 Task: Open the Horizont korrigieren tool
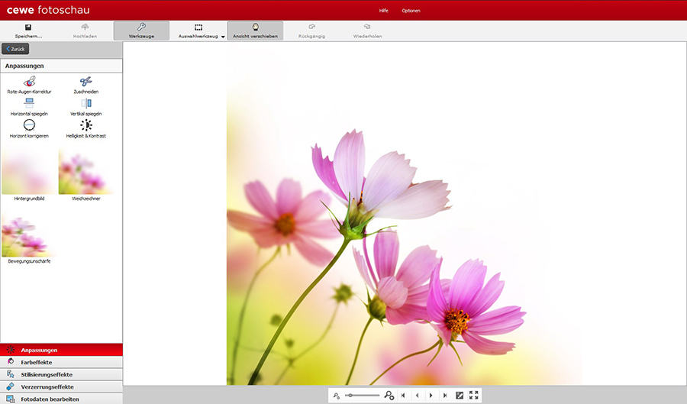click(x=29, y=125)
